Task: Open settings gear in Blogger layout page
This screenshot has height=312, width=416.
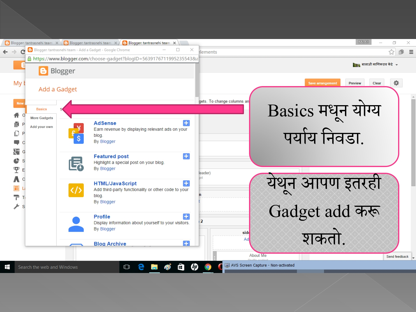Action: [396, 83]
